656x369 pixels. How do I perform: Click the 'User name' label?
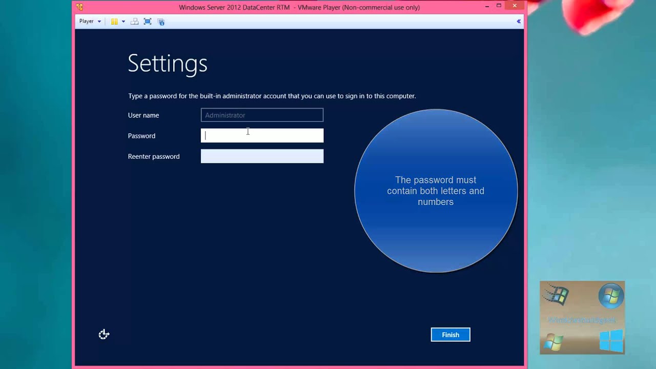[x=143, y=115]
